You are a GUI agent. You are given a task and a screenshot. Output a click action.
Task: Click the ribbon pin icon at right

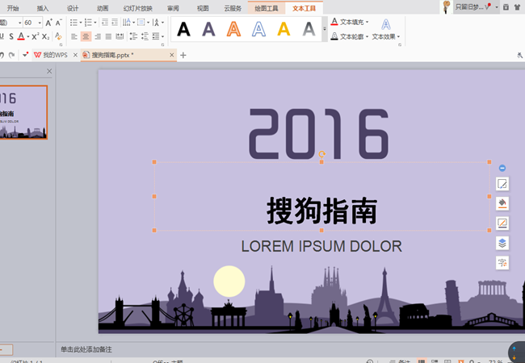tap(520, 56)
